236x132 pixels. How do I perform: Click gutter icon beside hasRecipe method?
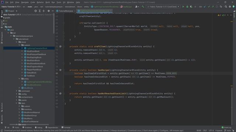60,70
